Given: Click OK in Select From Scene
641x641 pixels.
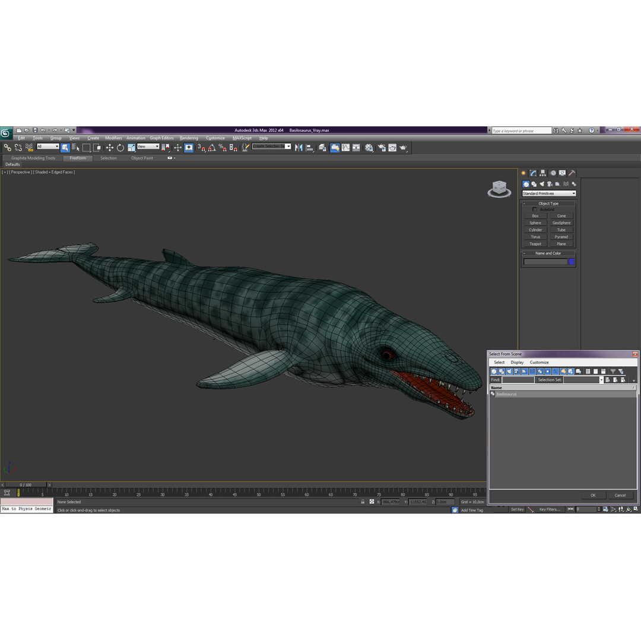Looking at the screenshot, I should 593,496.
